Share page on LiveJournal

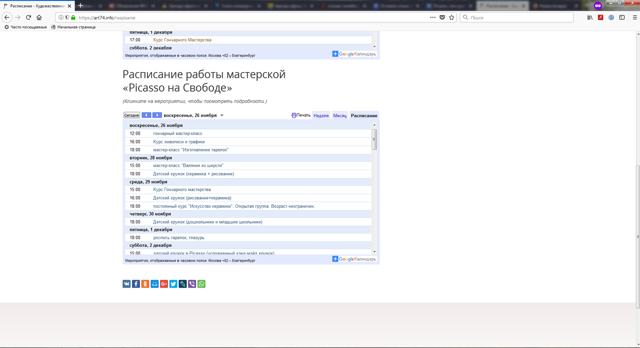(183, 284)
